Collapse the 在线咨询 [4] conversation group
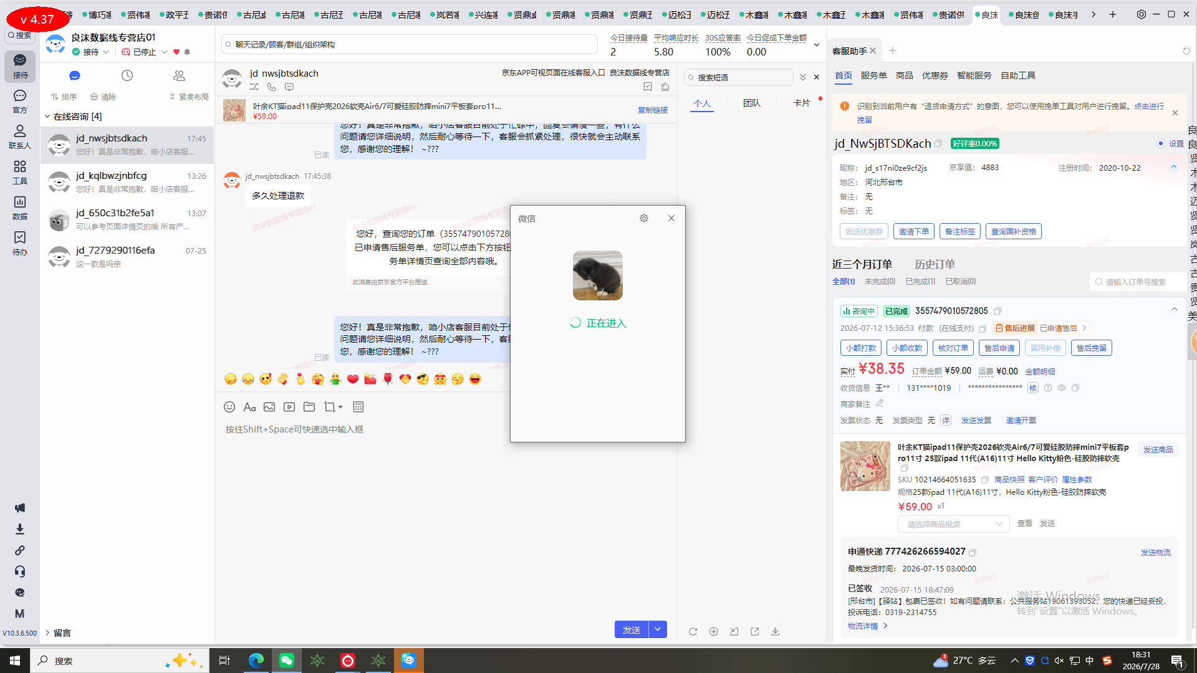The width and height of the screenshot is (1197, 673). coord(47,117)
